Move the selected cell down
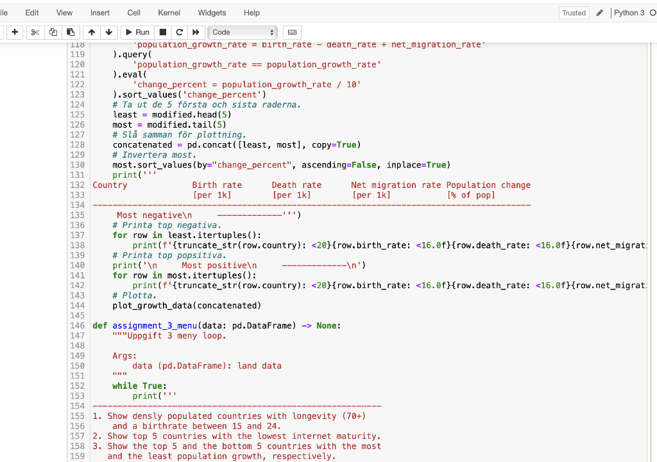Viewport: 657px width, 462px height. coord(107,32)
